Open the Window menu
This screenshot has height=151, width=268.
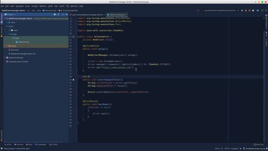click(x=74, y=6)
